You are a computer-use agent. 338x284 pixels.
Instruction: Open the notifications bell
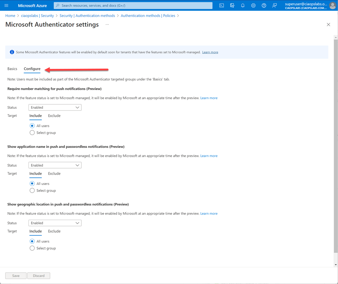pos(243,6)
